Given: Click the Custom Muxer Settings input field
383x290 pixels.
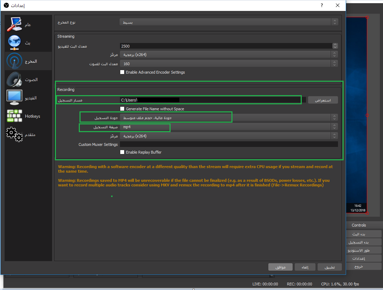Looking at the screenshot, I should coord(229,144).
